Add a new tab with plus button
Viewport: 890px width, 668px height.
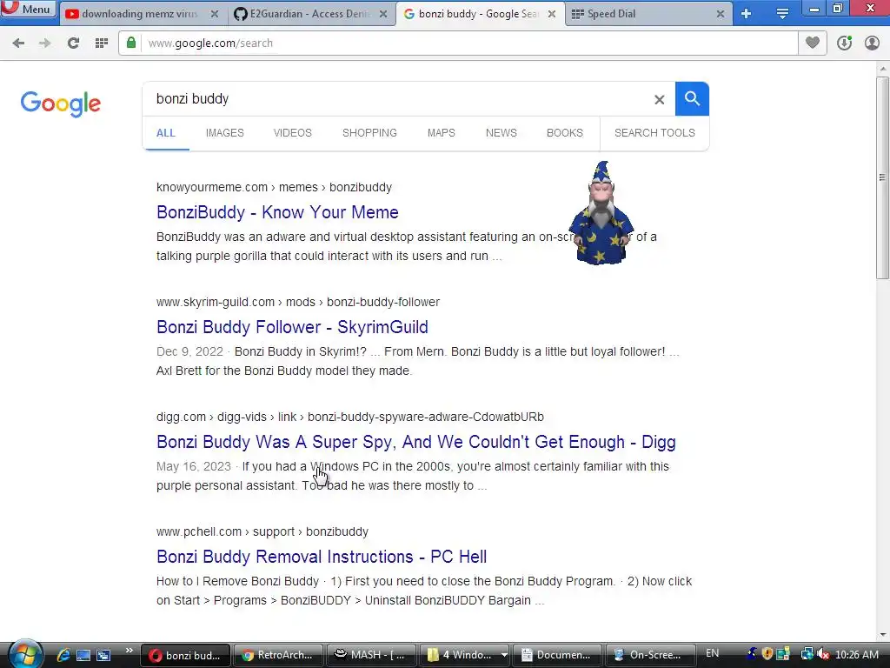click(x=747, y=14)
